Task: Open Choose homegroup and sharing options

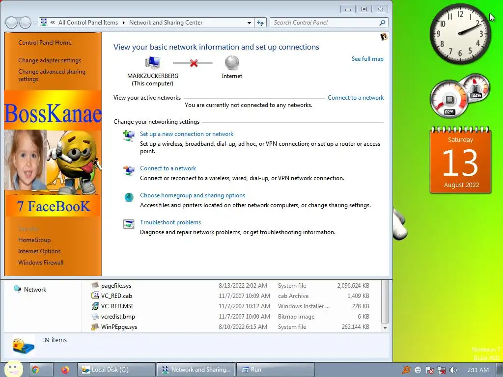Action: (x=193, y=195)
